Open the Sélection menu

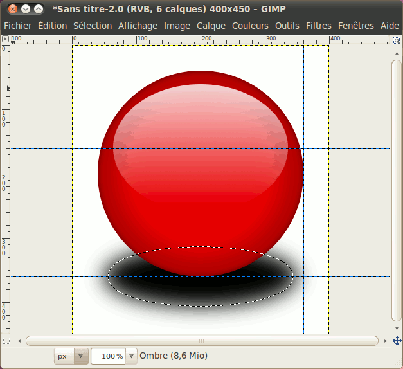[x=92, y=26]
